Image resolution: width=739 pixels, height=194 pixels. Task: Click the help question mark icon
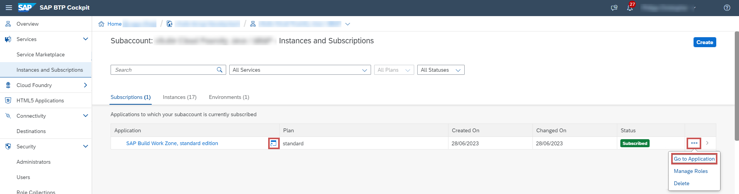(727, 8)
